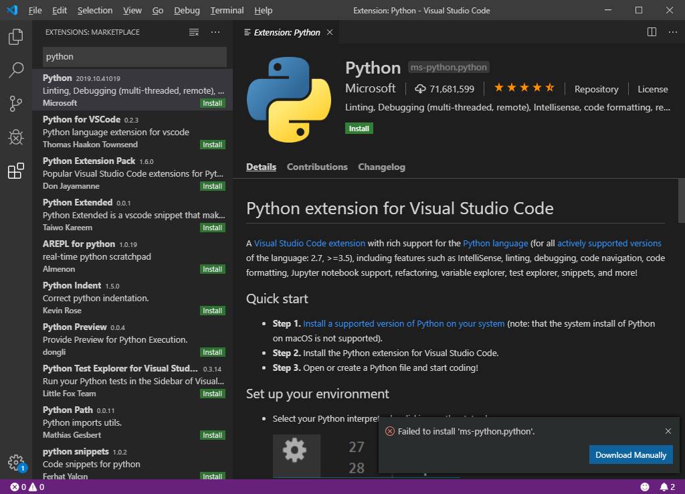Open the Terminal menu
This screenshot has height=494, width=685.
(x=227, y=11)
